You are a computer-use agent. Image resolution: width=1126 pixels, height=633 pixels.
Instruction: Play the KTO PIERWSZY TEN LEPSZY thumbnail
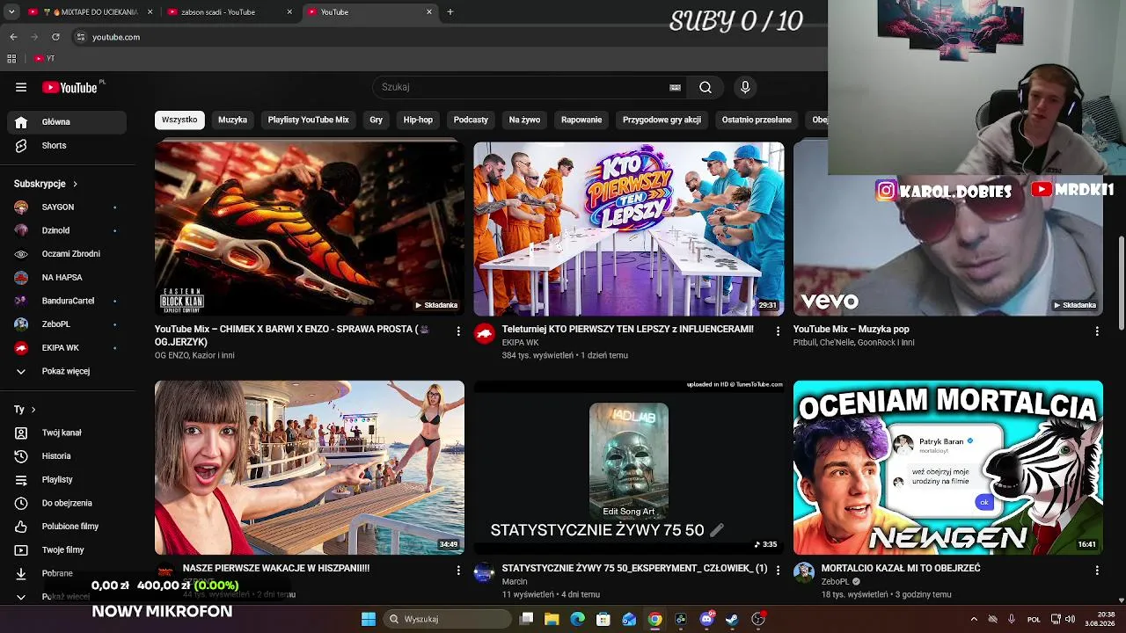629,229
